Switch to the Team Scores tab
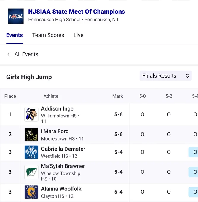This screenshot has height=202, width=198. [48, 35]
